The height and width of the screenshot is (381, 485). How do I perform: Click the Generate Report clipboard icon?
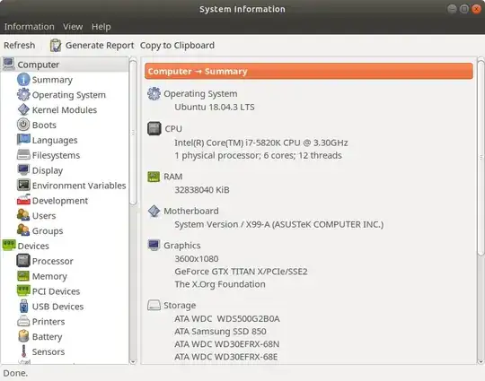pyautogui.click(x=56, y=46)
